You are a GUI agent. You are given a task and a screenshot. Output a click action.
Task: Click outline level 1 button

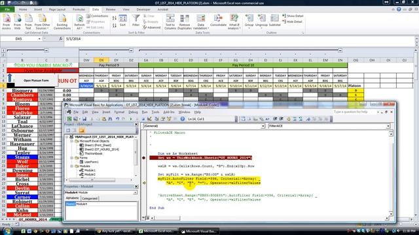click(3, 50)
